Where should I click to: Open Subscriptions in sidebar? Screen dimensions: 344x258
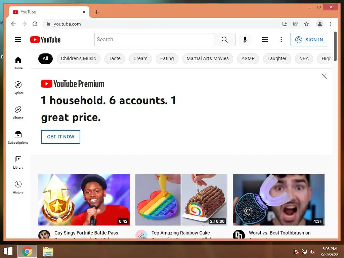[x=18, y=137]
